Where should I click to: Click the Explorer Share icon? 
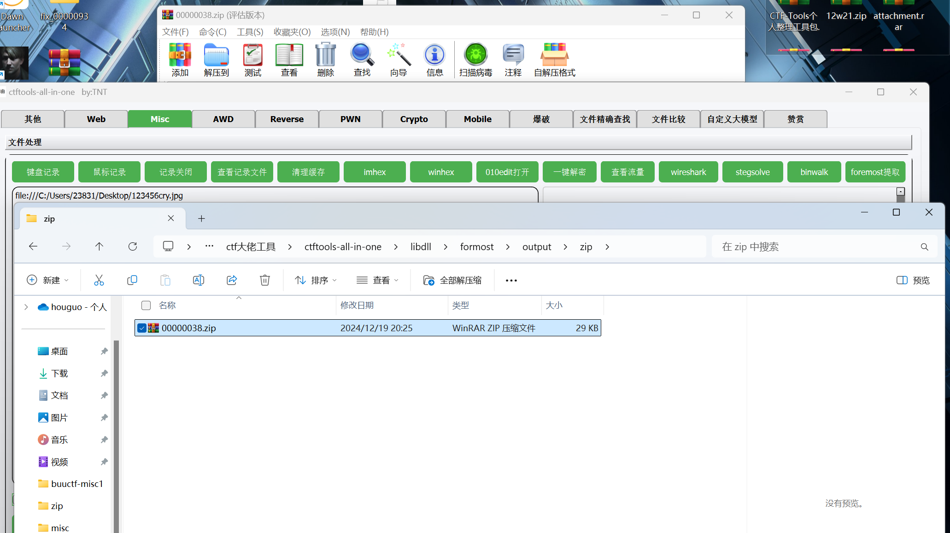click(232, 280)
